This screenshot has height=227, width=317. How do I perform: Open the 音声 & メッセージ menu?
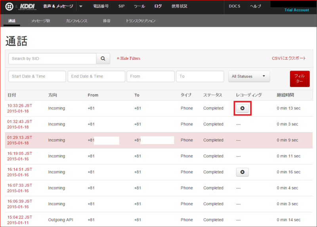pyautogui.click(x=58, y=6)
